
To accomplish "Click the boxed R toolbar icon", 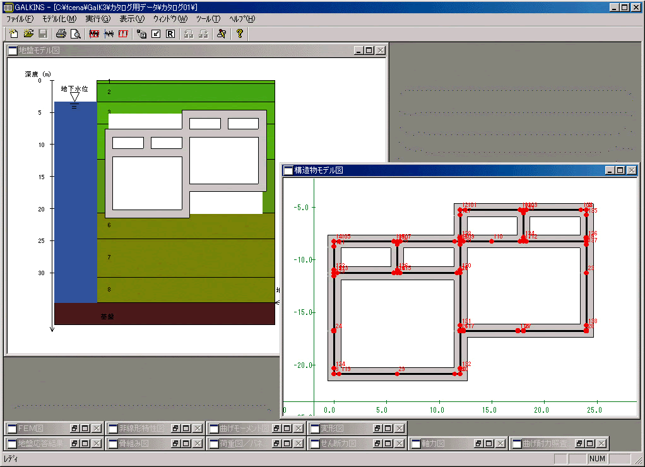I will tap(170, 33).
